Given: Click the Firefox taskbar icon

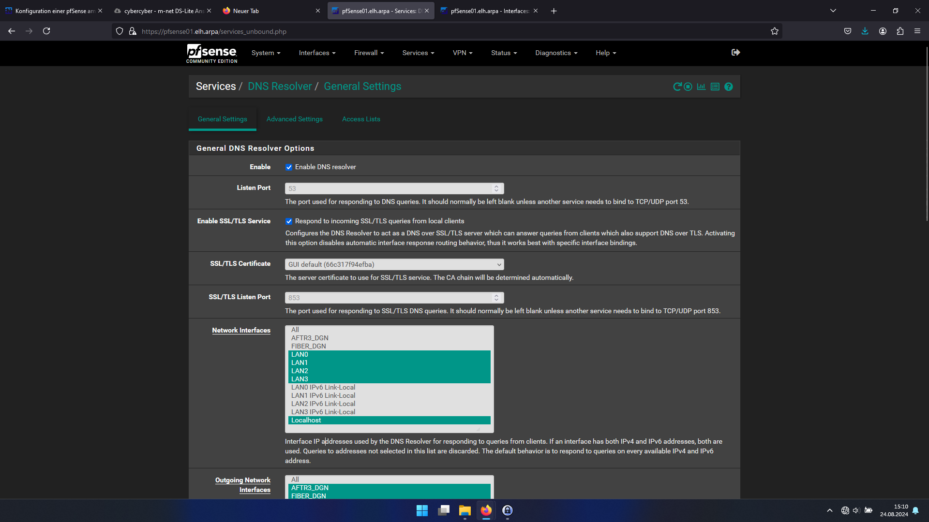Looking at the screenshot, I should [x=486, y=510].
